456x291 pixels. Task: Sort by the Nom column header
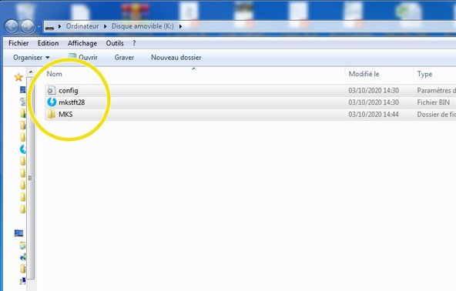(55, 74)
